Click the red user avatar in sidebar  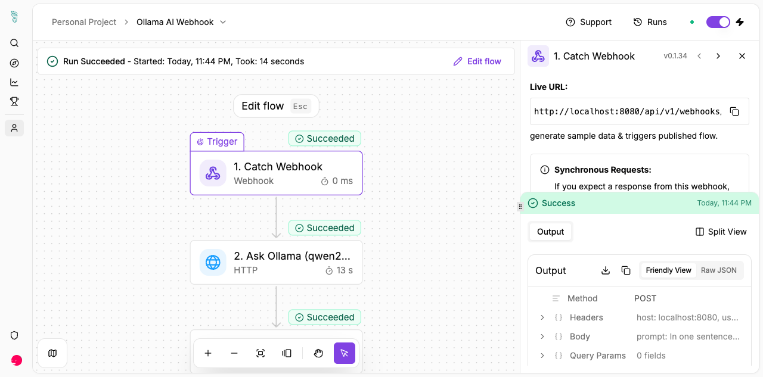pyautogui.click(x=17, y=360)
